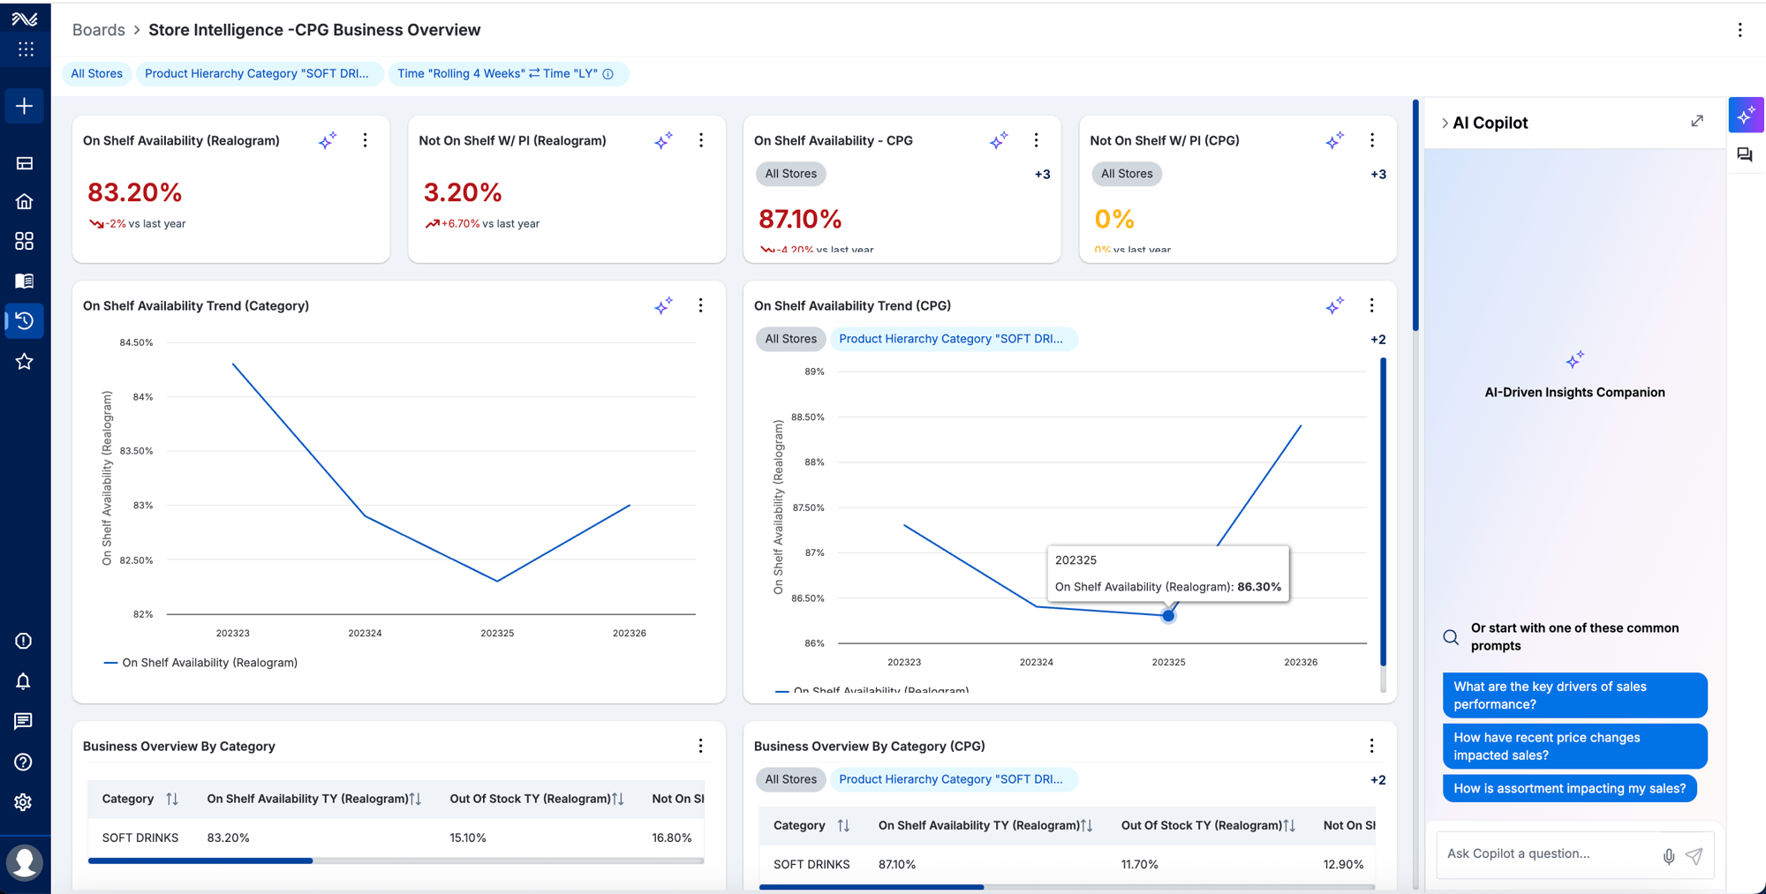1766x894 pixels.
Task: Open AI insights for Not On Shelf W/ PI (Realogram)
Action: tap(663, 140)
